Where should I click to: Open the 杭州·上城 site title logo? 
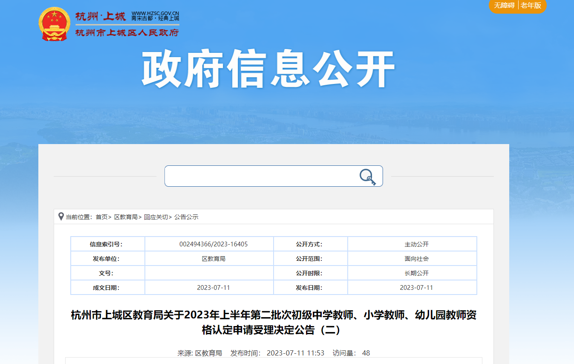click(101, 17)
